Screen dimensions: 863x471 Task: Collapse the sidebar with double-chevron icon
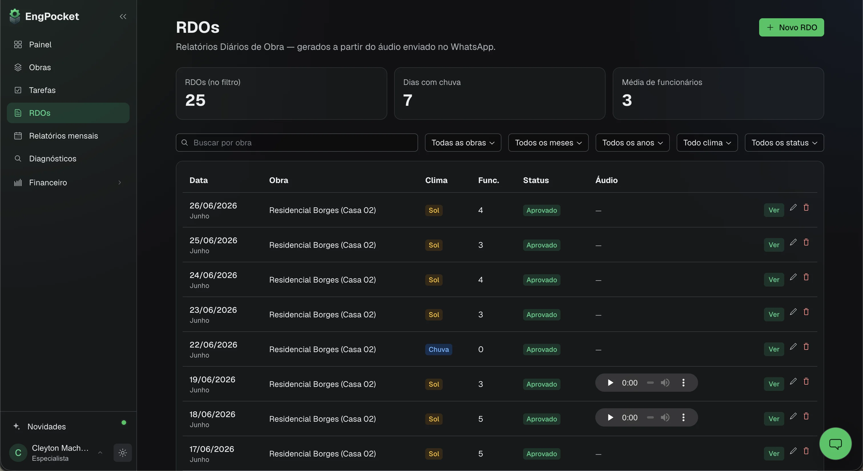[123, 17]
